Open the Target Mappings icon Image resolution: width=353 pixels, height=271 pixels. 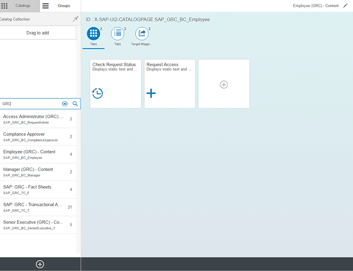pyautogui.click(x=142, y=34)
